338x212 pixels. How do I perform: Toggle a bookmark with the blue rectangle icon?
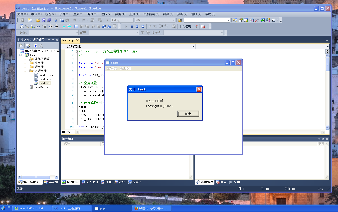[x=77, y=26]
